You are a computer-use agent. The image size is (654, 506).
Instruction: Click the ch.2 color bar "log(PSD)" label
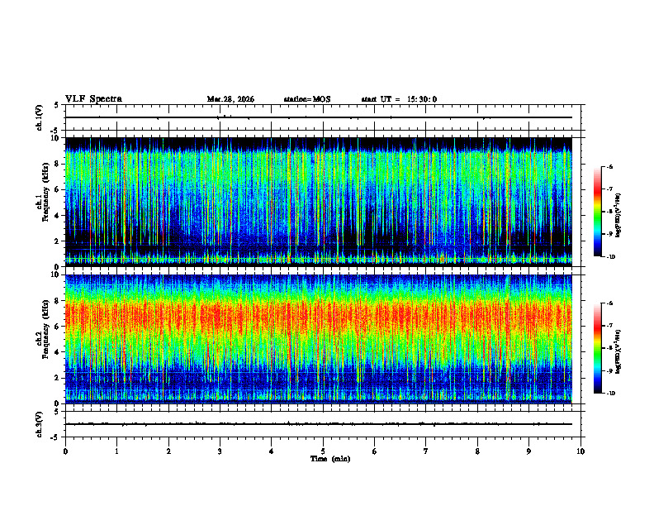point(618,352)
